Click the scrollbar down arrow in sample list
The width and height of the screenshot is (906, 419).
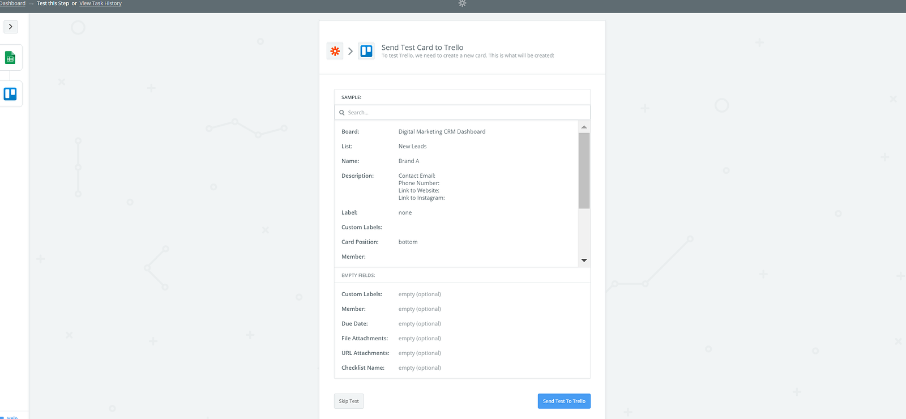tap(584, 260)
